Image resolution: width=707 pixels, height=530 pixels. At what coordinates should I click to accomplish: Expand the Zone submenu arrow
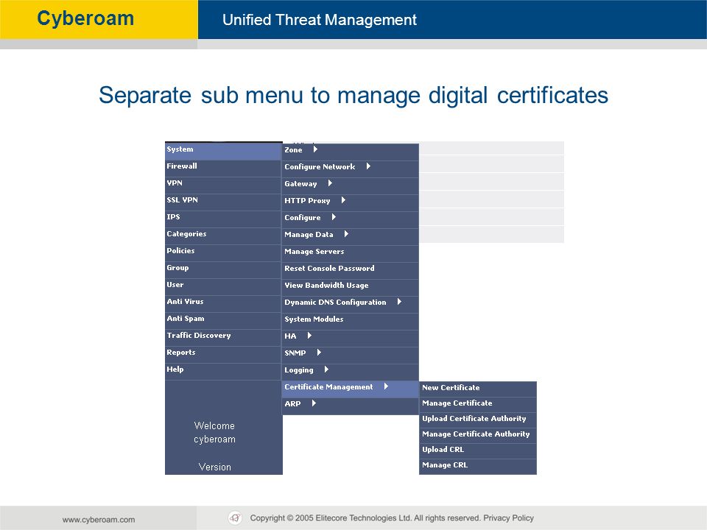coord(315,149)
